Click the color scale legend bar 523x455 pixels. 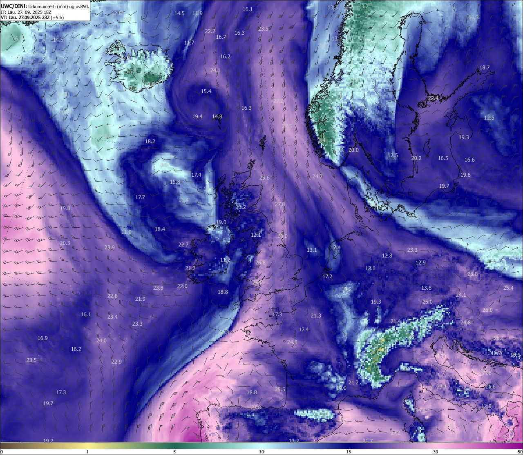pos(261,446)
